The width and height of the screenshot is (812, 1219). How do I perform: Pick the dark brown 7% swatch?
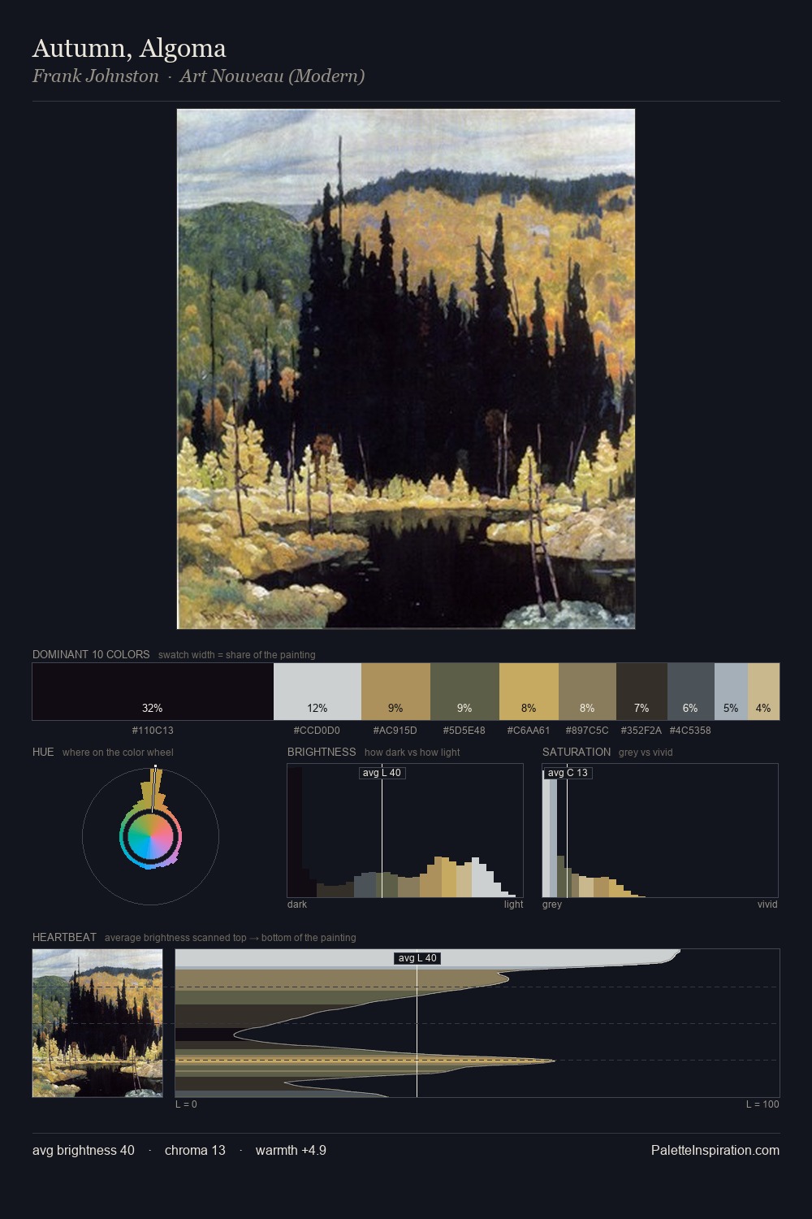(641, 692)
